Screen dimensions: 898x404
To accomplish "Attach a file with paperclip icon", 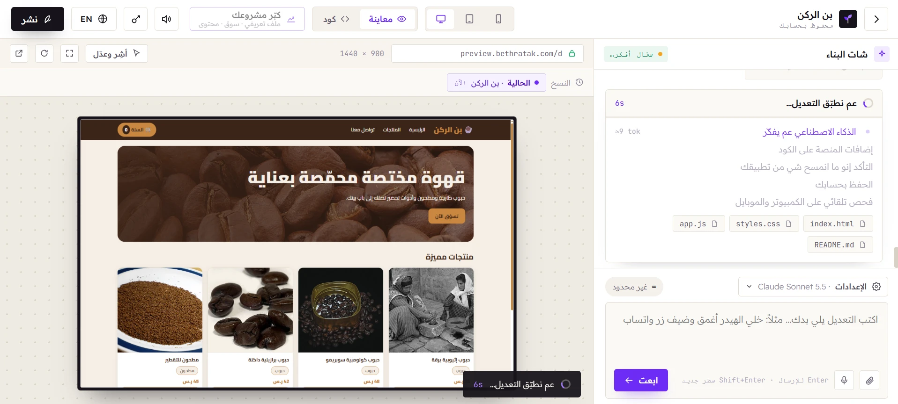I will 869,380.
